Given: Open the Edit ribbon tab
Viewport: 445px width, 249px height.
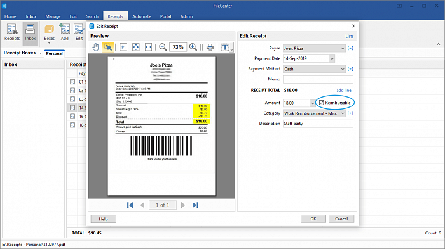Looking at the screenshot, I should [73, 16].
